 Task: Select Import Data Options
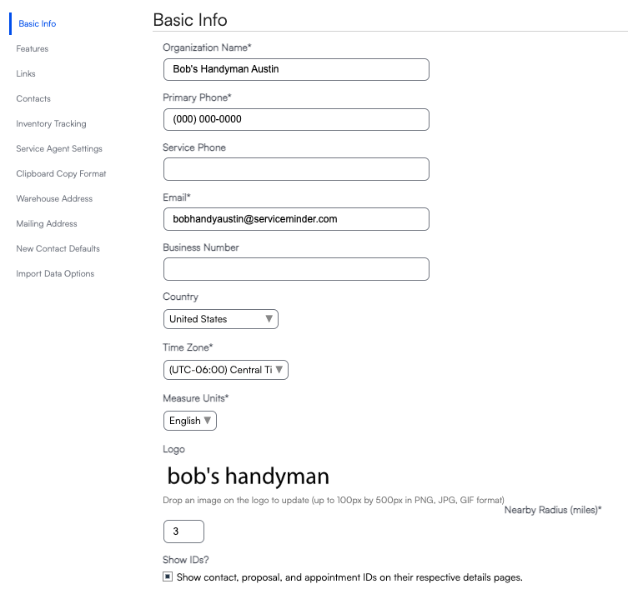tap(55, 274)
